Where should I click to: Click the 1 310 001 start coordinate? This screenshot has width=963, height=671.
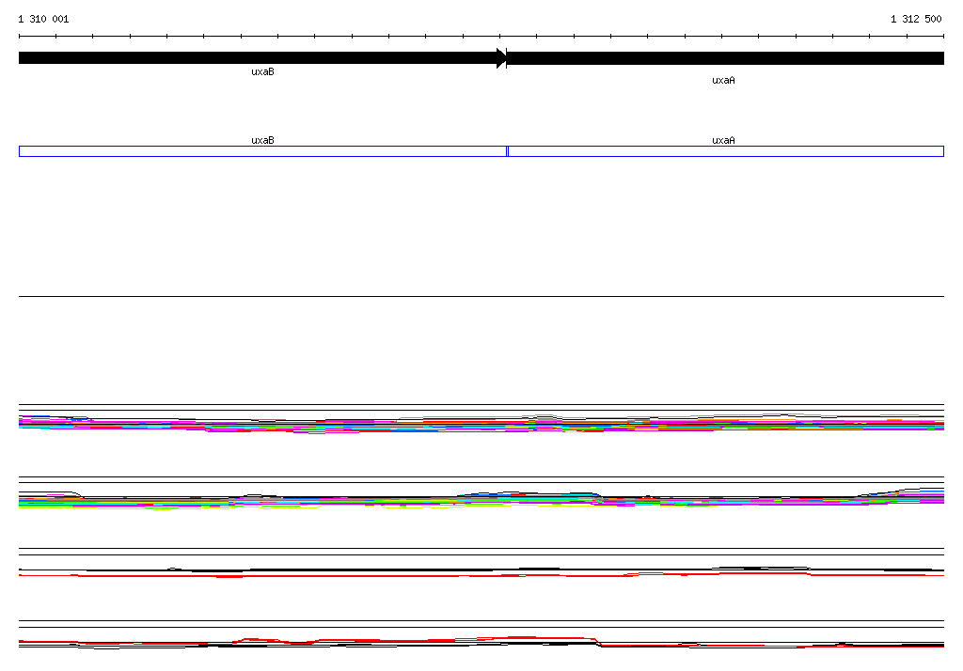pos(43,19)
